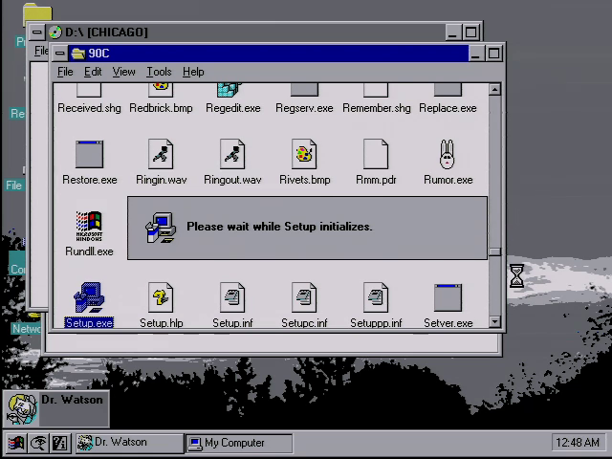This screenshot has height=459, width=612.
Task: Select the Rivets.bmp bitmap icon
Action: point(304,154)
